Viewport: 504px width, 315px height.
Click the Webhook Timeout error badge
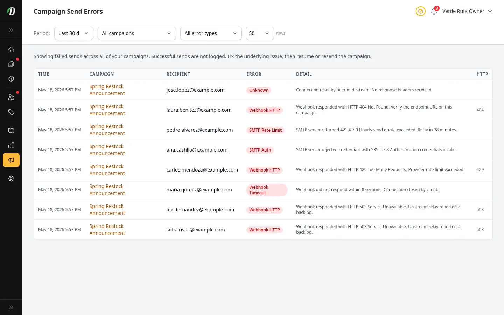267,190
